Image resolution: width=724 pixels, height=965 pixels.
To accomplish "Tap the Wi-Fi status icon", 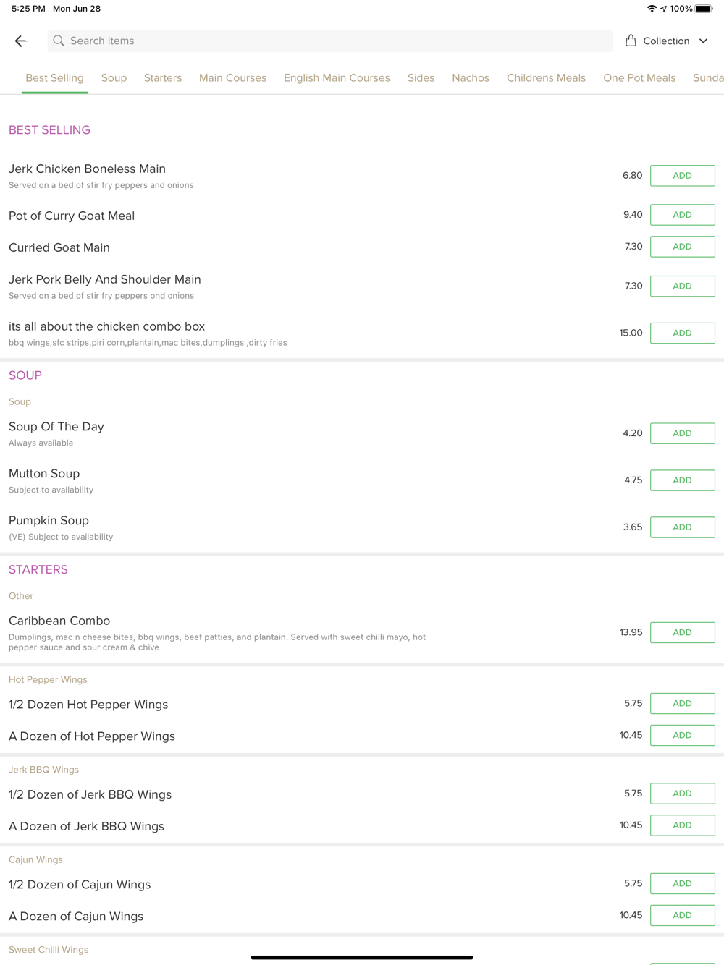I will [652, 9].
